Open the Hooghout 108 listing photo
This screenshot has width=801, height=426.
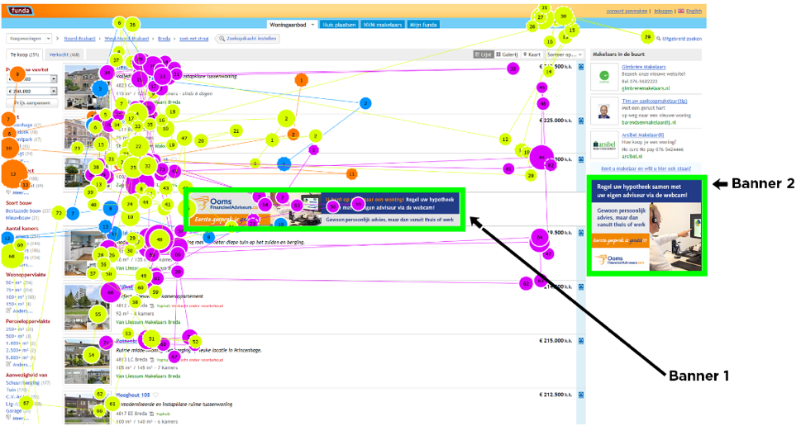point(88,408)
